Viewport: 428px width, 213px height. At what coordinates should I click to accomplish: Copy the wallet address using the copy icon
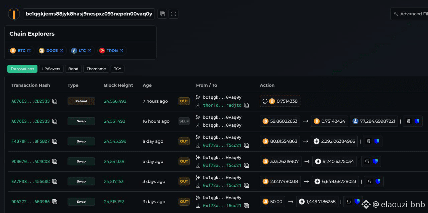tap(162, 14)
